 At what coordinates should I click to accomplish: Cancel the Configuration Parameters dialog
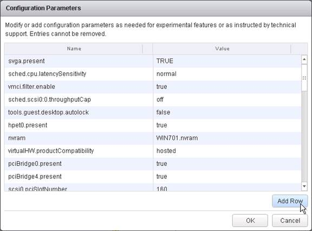click(x=290, y=221)
